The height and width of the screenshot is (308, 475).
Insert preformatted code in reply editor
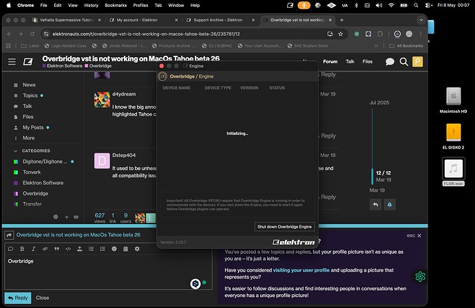[68, 249]
